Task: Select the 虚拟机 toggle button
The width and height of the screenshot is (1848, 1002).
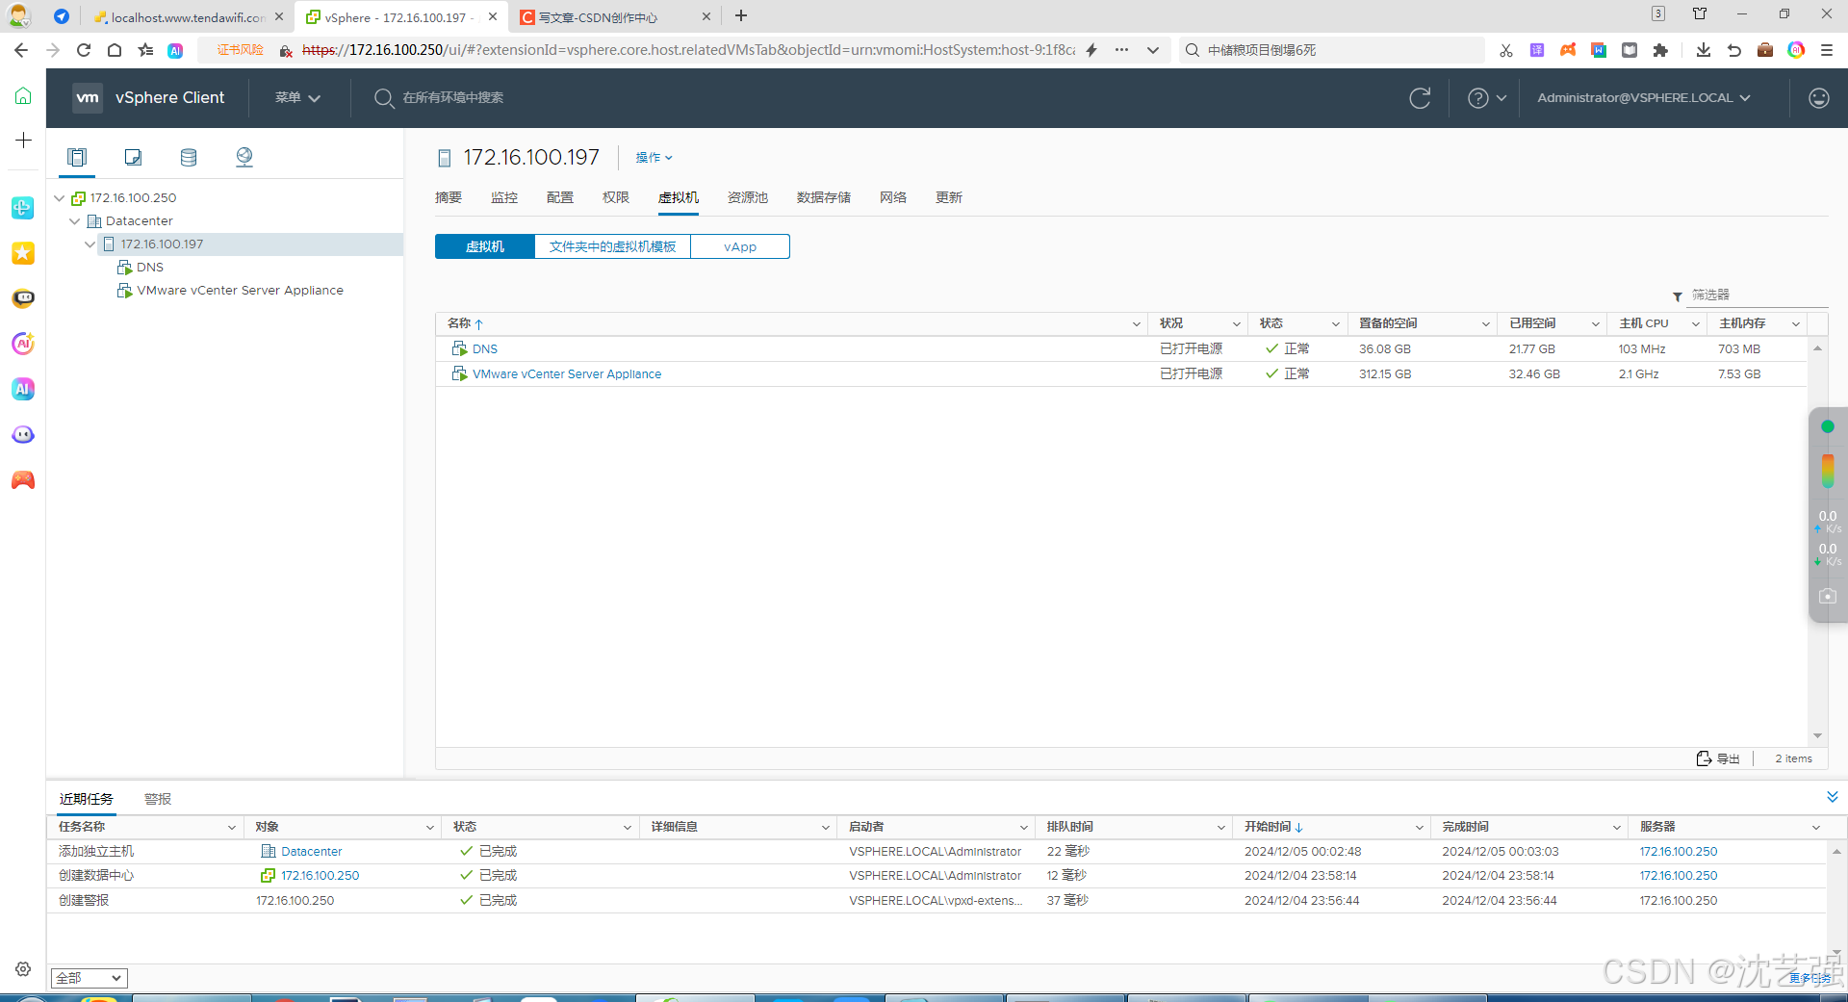Action: point(484,246)
